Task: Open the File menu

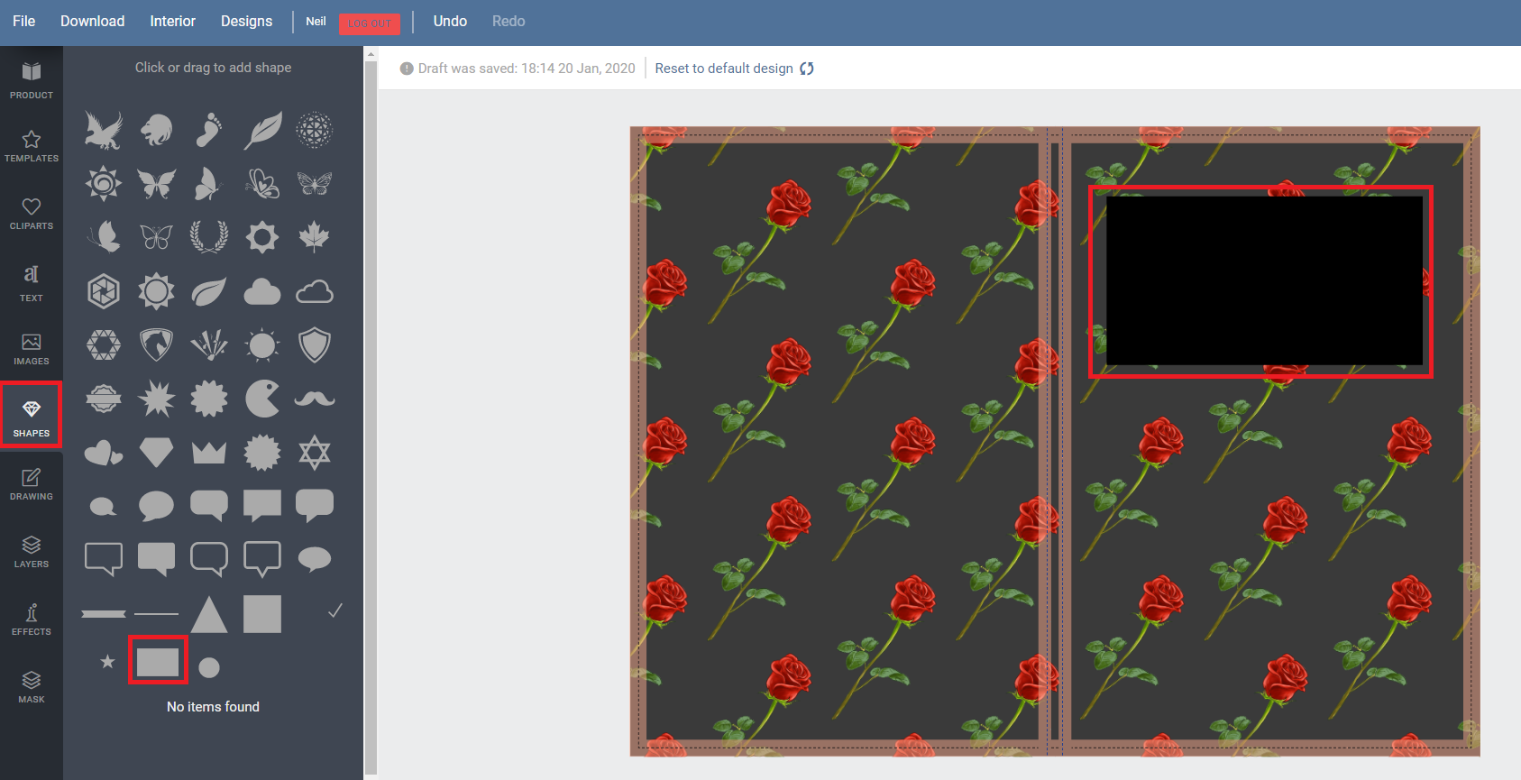Action: coord(24,21)
